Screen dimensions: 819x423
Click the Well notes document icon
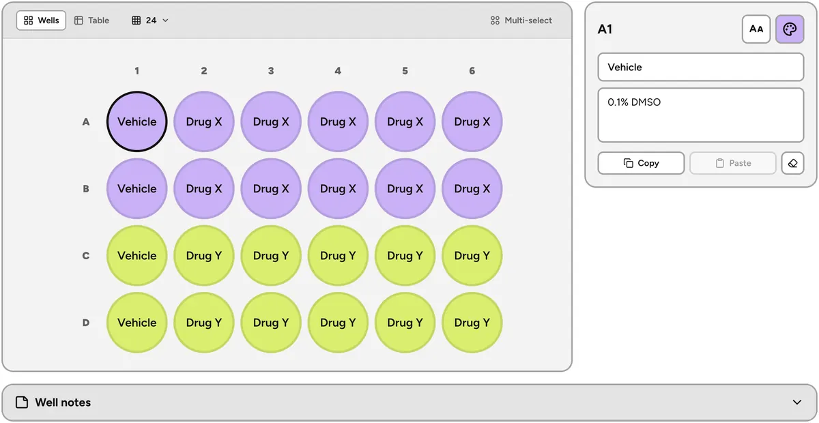point(22,403)
